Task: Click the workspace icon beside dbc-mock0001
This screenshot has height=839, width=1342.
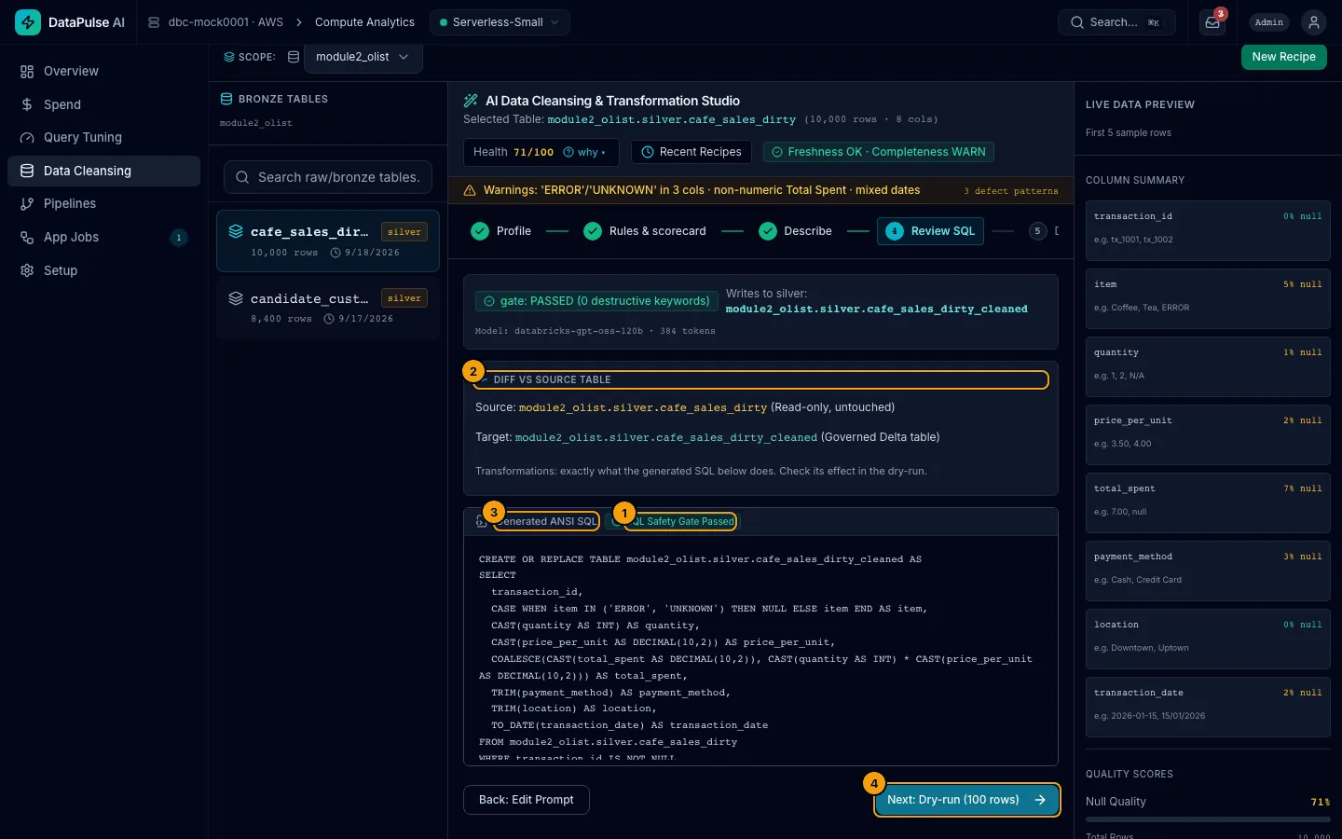Action: tap(154, 22)
